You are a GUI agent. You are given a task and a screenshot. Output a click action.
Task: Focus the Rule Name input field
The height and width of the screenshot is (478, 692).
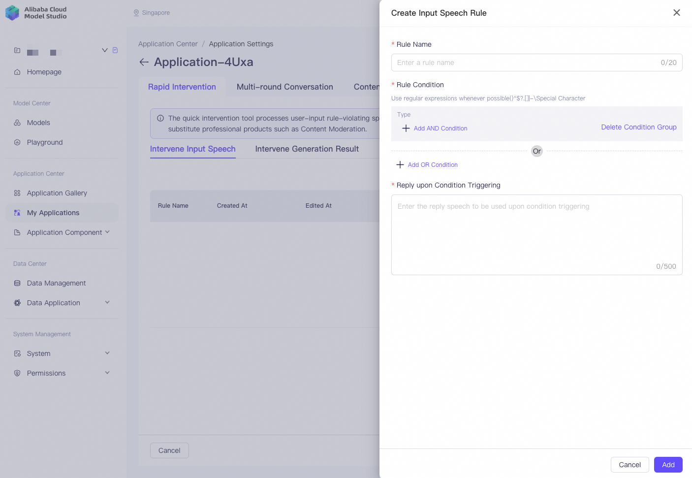[536, 63]
